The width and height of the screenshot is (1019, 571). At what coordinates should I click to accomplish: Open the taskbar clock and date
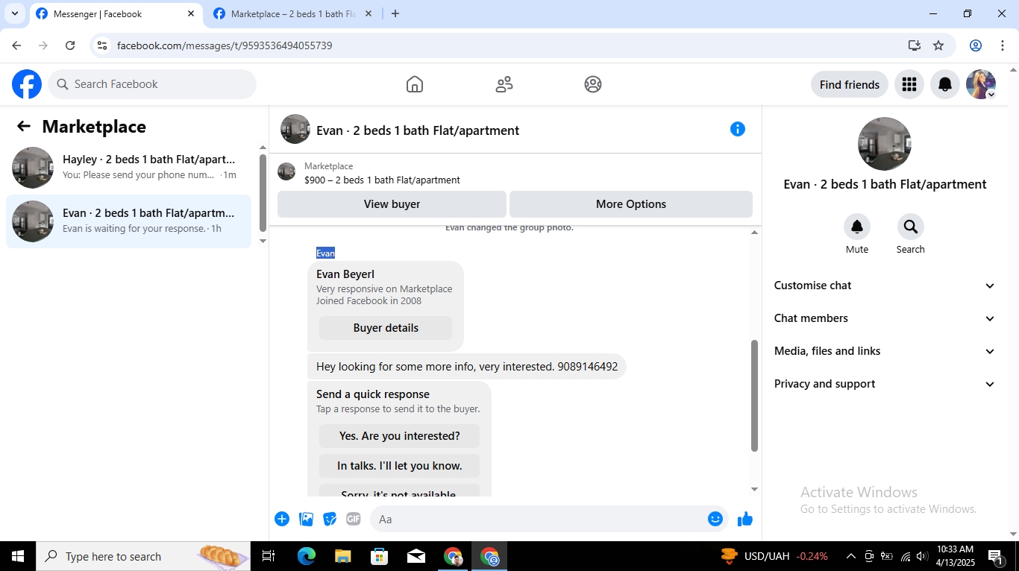(x=955, y=556)
